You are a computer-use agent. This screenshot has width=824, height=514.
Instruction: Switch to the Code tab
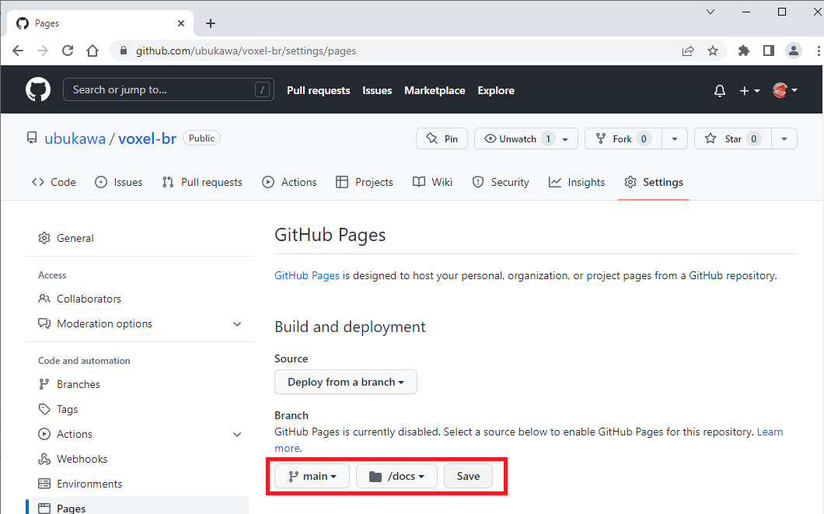(x=54, y=183)
